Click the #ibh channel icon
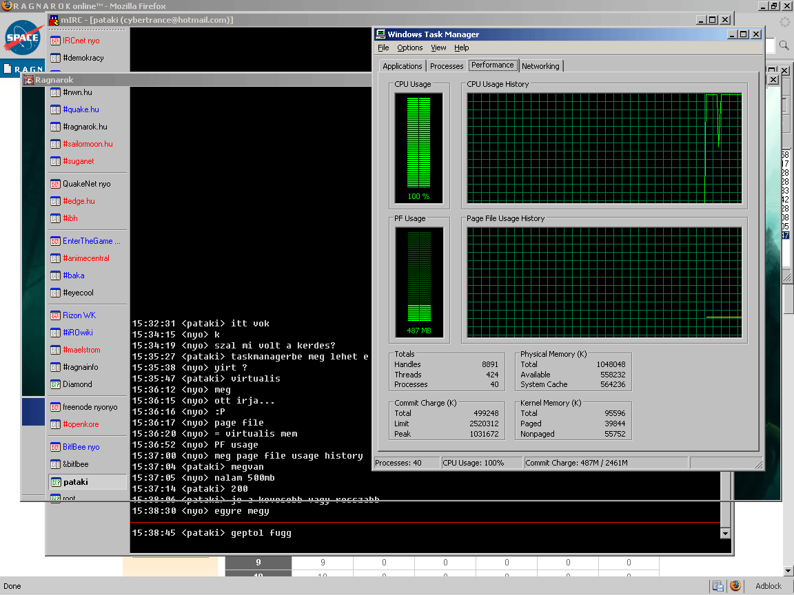Screen dimensions: 794x595 point(55,218)
